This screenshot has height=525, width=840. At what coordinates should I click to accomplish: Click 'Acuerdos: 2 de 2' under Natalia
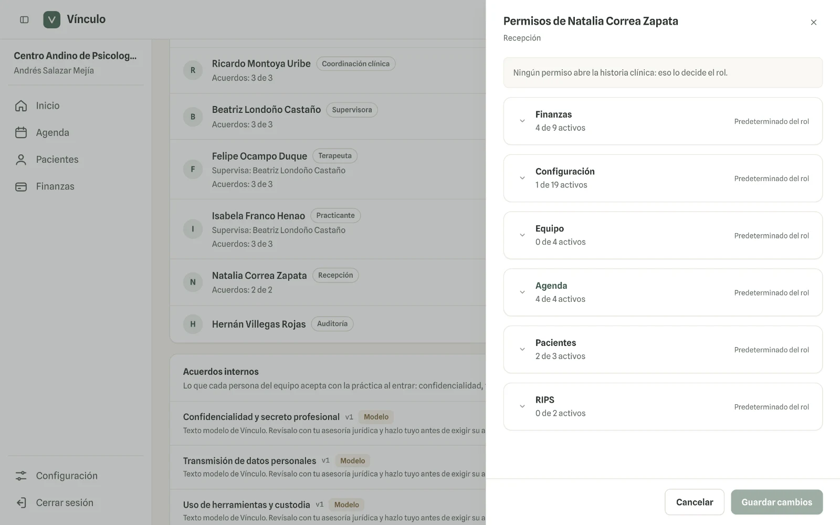point(242,290)
